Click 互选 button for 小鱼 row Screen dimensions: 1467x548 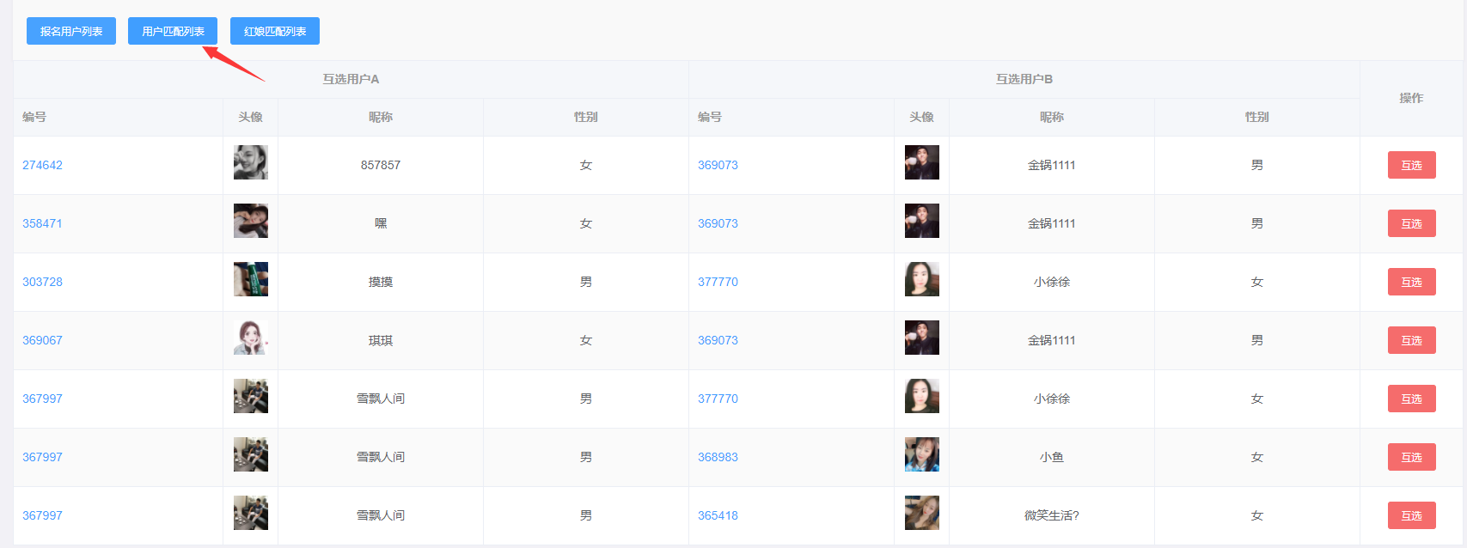[1411, 457]
